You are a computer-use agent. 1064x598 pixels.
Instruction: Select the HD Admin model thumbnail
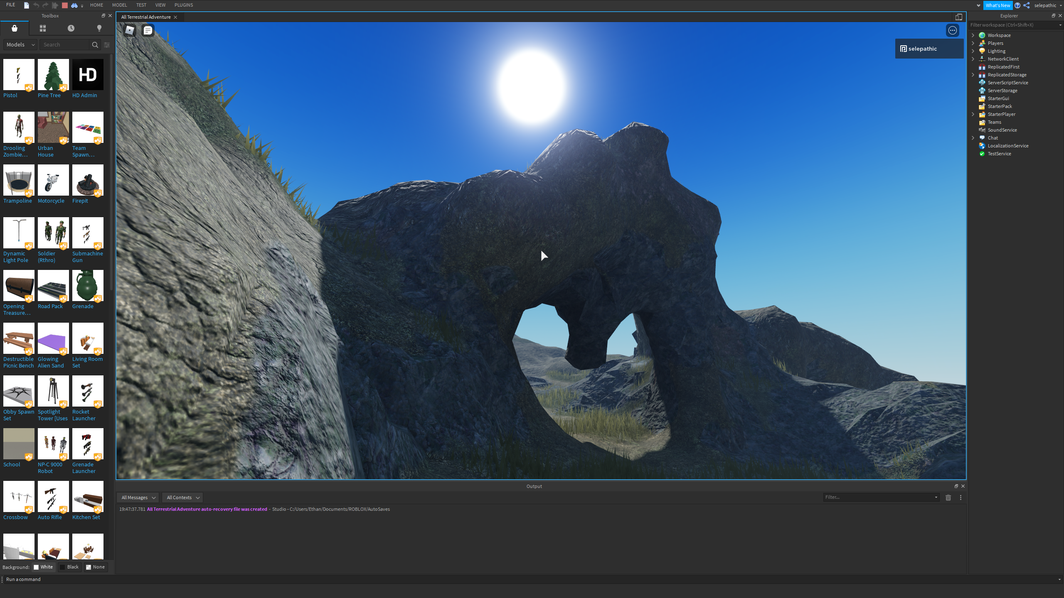coord(88,75)
